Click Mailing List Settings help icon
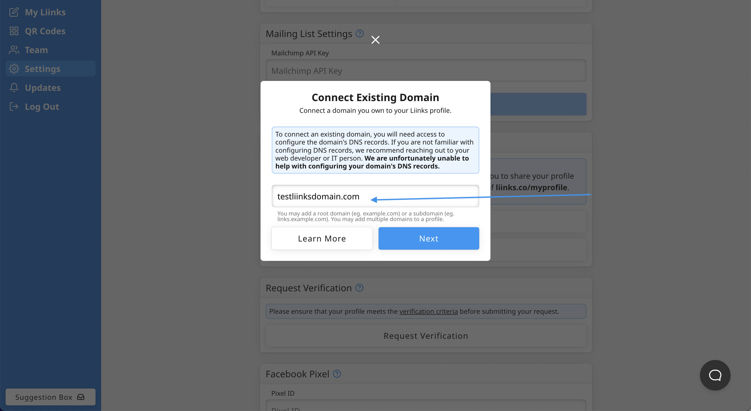Screen dimensions: 751x411 tap(359, 33)
